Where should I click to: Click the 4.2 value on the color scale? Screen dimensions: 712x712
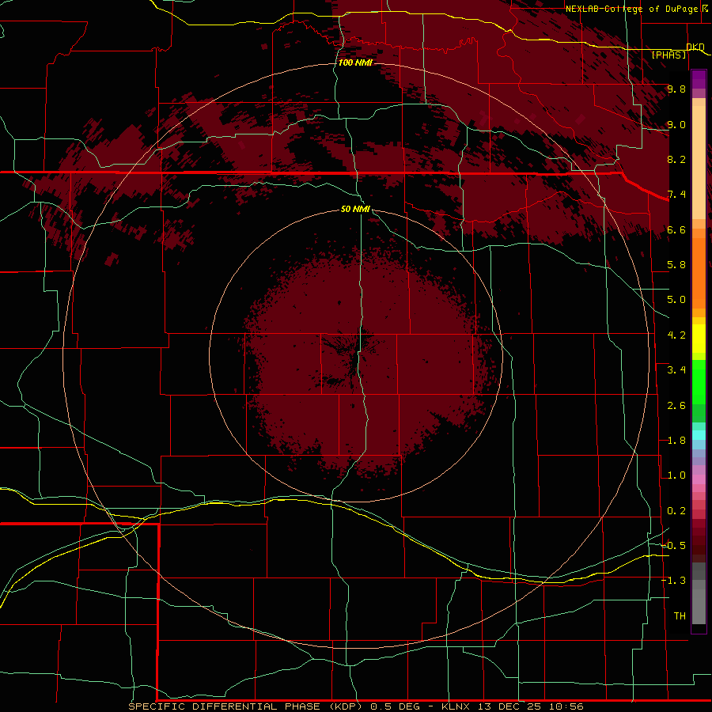pyautogui.click(x=676, y=335)
